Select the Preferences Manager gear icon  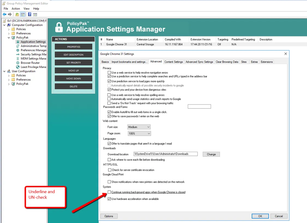tap(18, 50)
